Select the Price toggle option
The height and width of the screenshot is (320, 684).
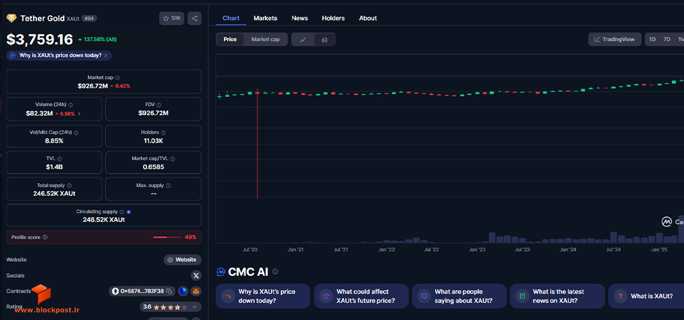(x=230, y=39)
